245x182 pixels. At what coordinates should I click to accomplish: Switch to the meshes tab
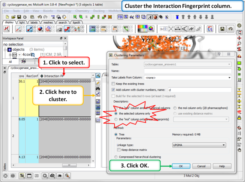tap(48, 22)
